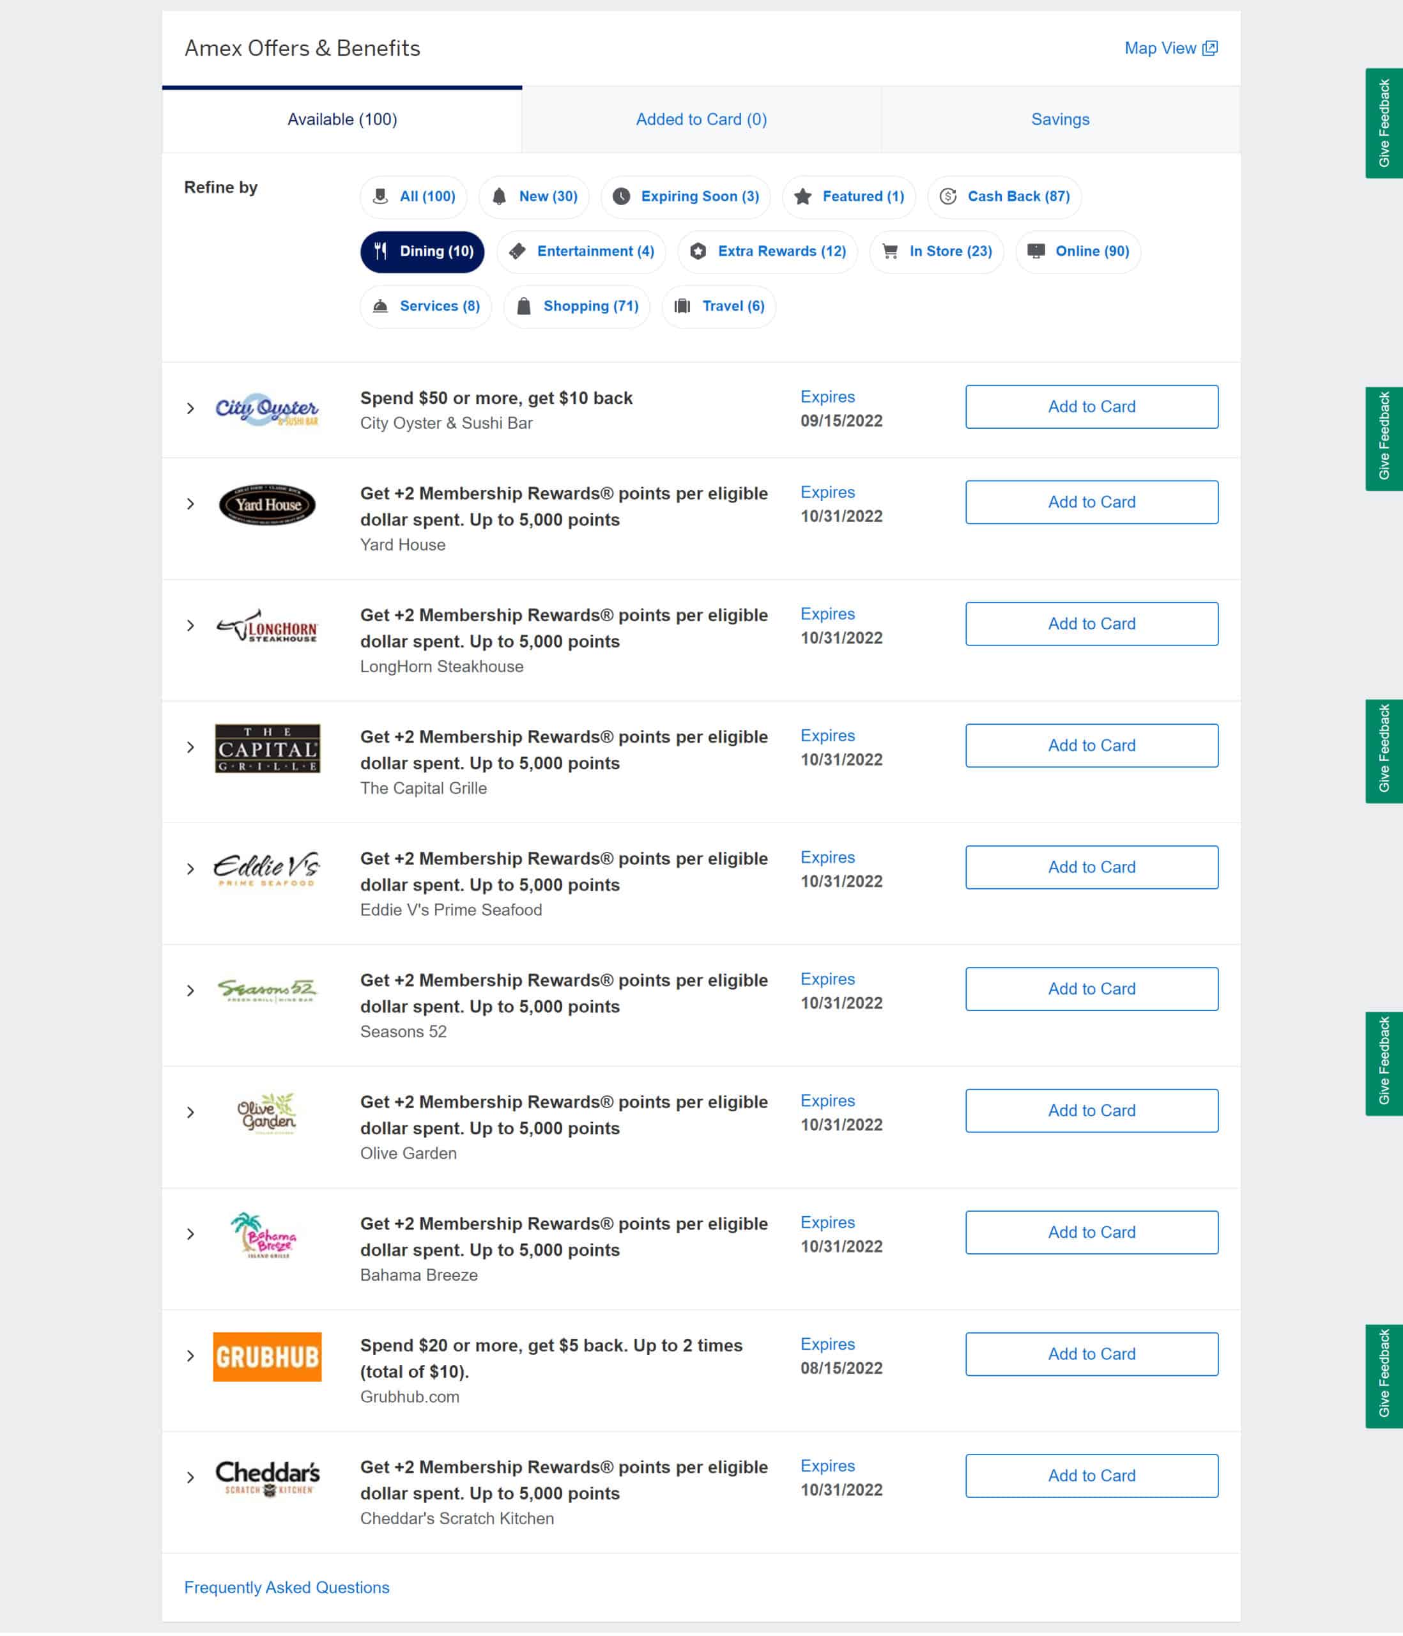
Task: Switch to the Available (100) tab
Action: [342, 120]
